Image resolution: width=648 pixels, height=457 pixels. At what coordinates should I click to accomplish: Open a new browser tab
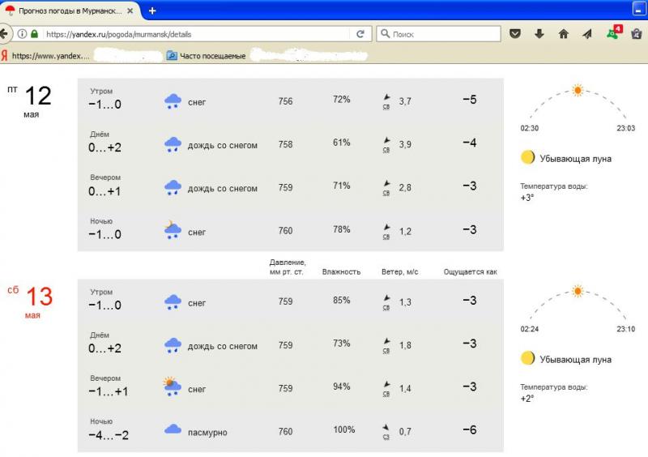[x=151, y=11]
